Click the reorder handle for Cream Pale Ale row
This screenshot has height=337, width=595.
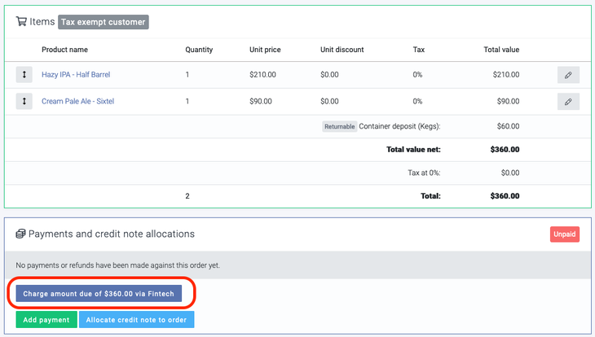pyautogui.click(x=24, y=102)
